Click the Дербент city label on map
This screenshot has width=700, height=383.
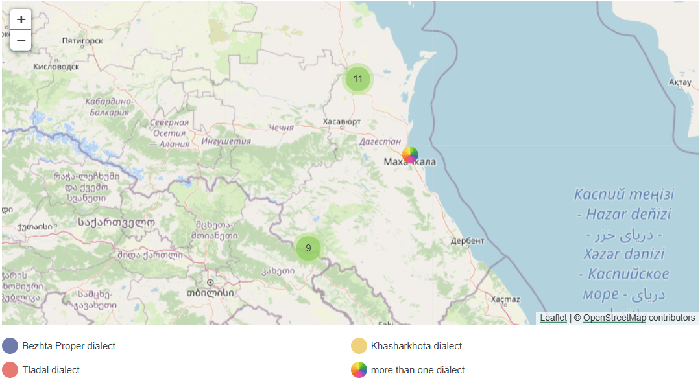(467, 242)
